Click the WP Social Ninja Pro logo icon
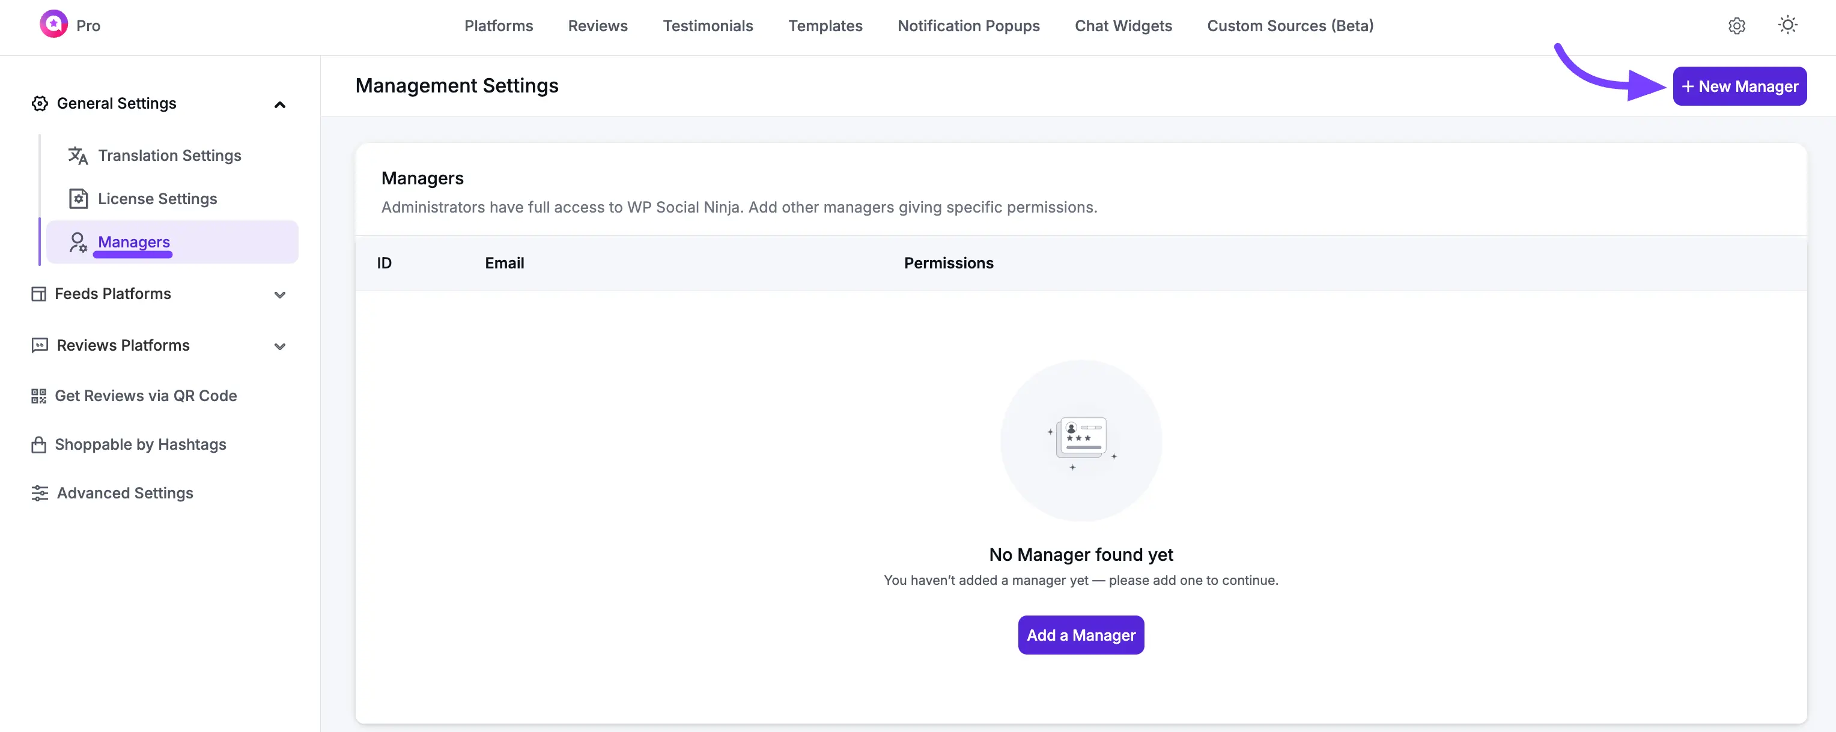 53,23
